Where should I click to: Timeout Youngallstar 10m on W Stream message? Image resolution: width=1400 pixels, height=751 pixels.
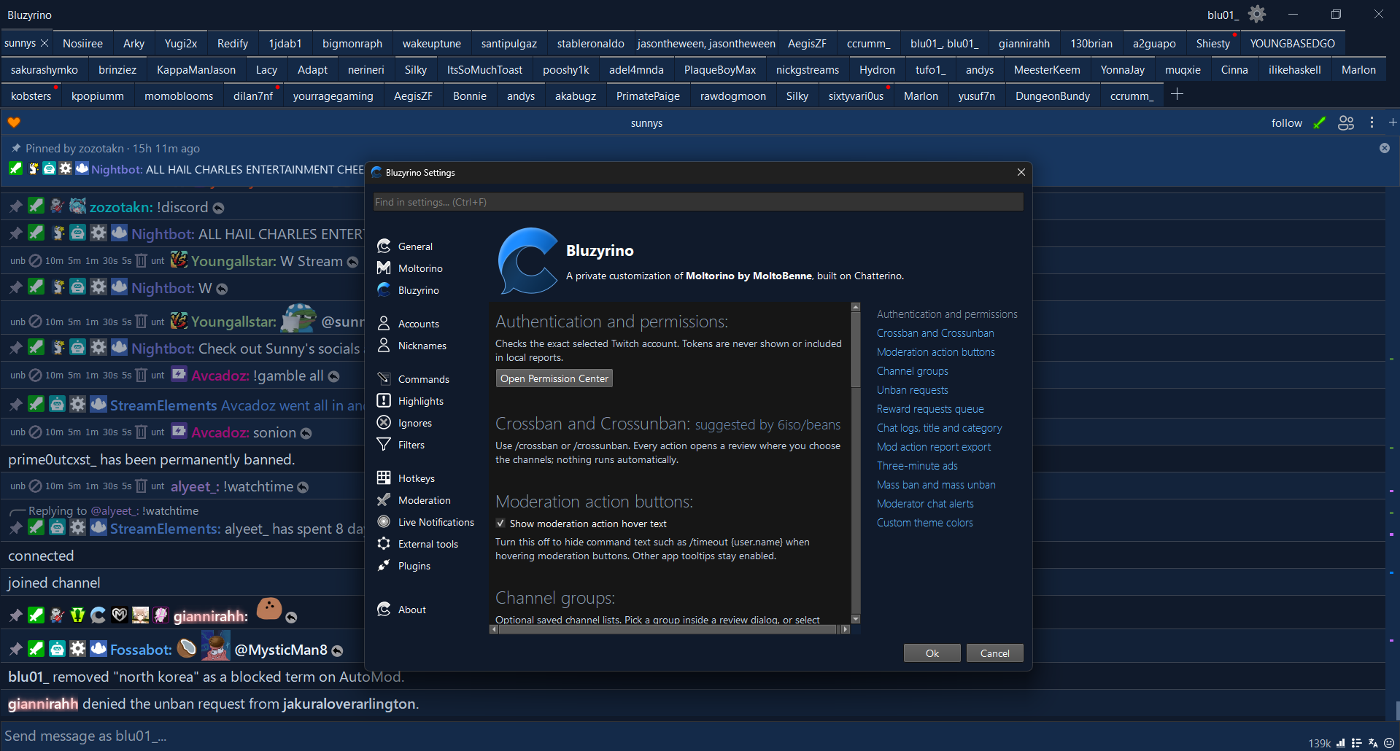[54, 261]
